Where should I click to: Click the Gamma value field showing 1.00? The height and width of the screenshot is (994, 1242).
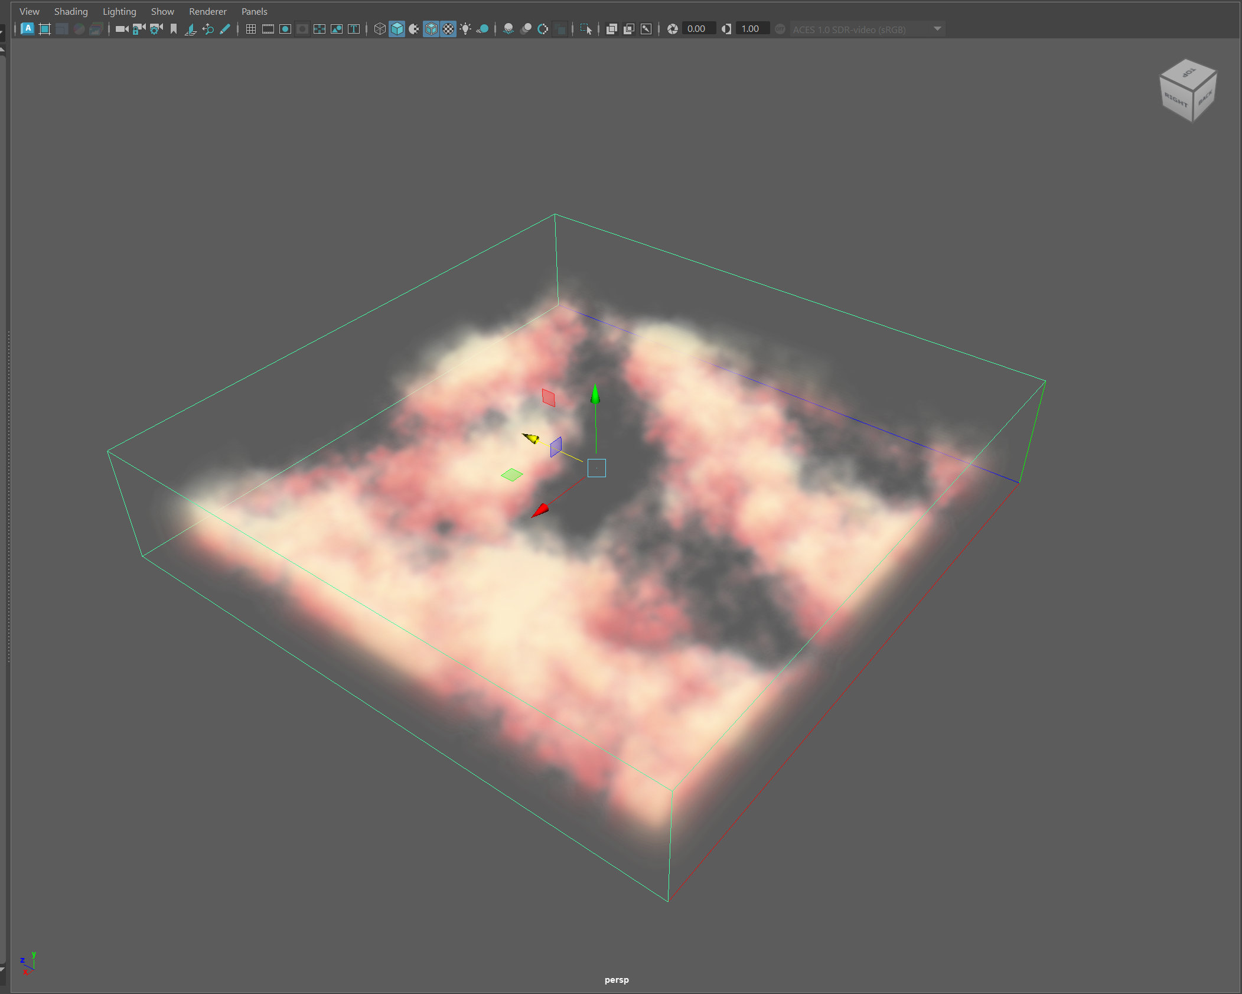(x=751, y=29)
